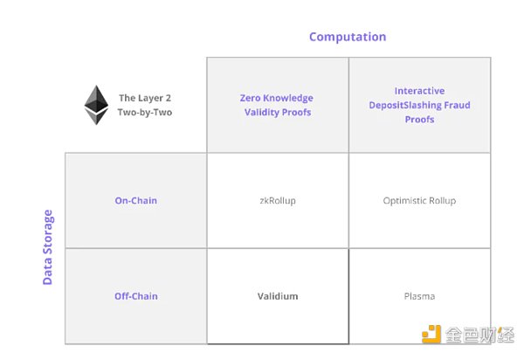Click the 'Two-by-Two' title line
Screen dimensions: 524x353
145,113
